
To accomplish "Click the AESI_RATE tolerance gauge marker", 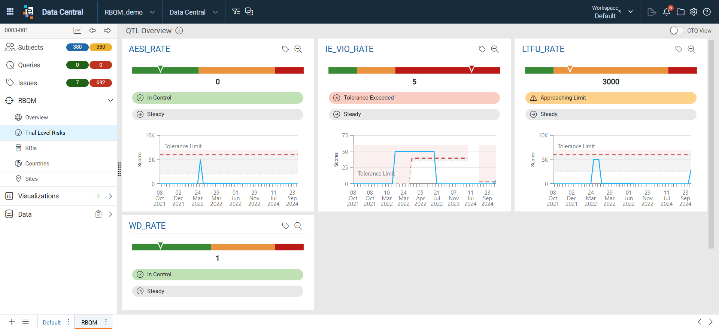I will point(160,69).
